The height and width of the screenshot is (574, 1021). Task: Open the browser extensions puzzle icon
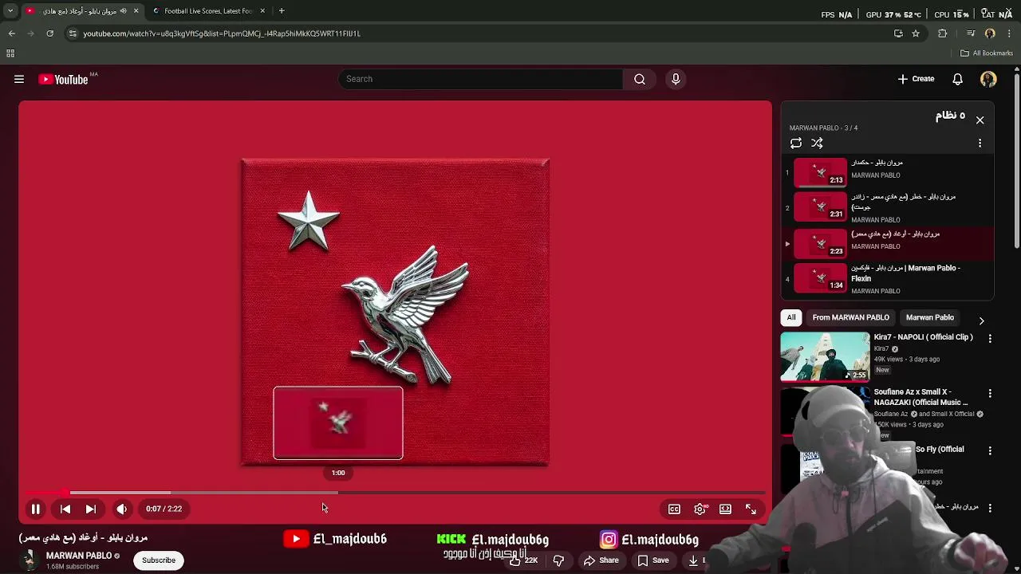pyautogui.click(x=943, y=33)
